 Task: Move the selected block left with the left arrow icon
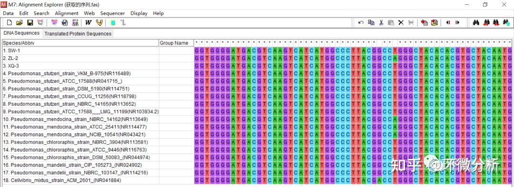[x=448, y=22]
